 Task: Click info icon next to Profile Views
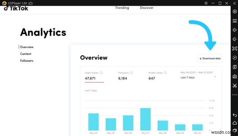point(166,73)
